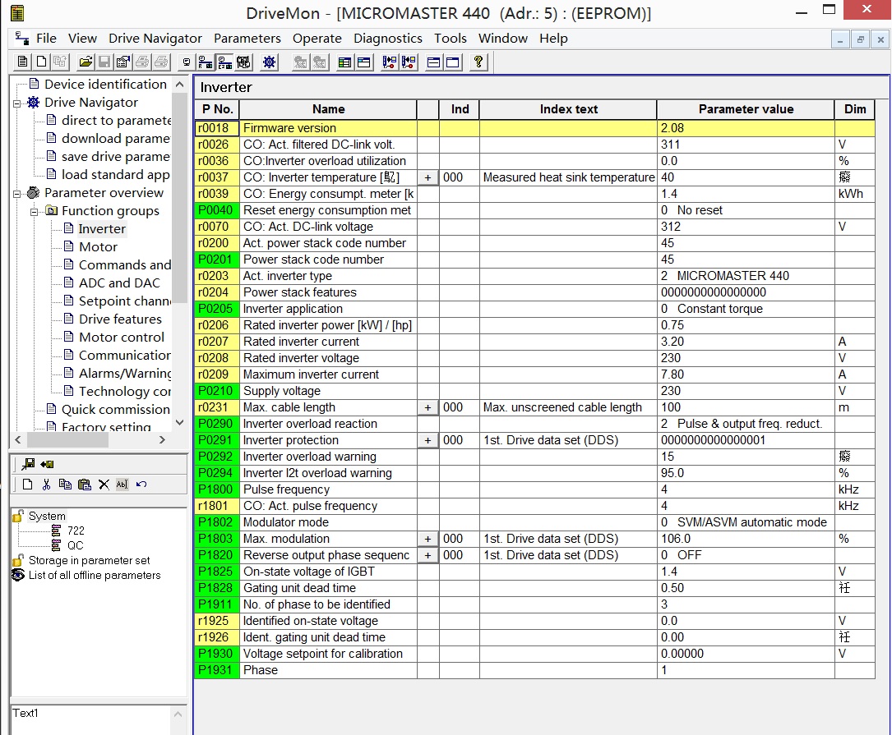
Task: Open the Diagnostics menu
Action: click(388, 38)
